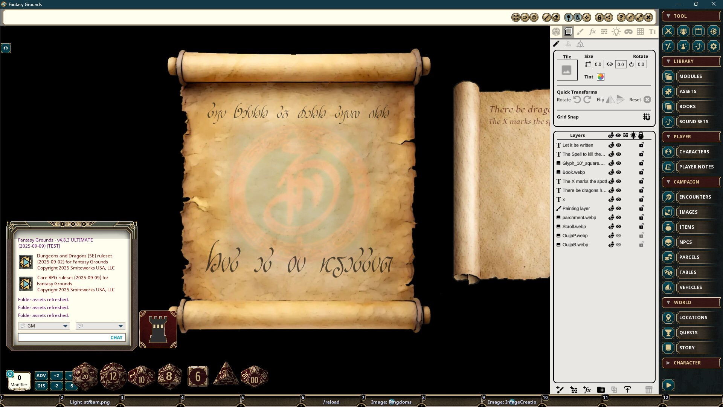Open the Tint color picker swatch
Screen dimensions: 723x407
[600, 77]
